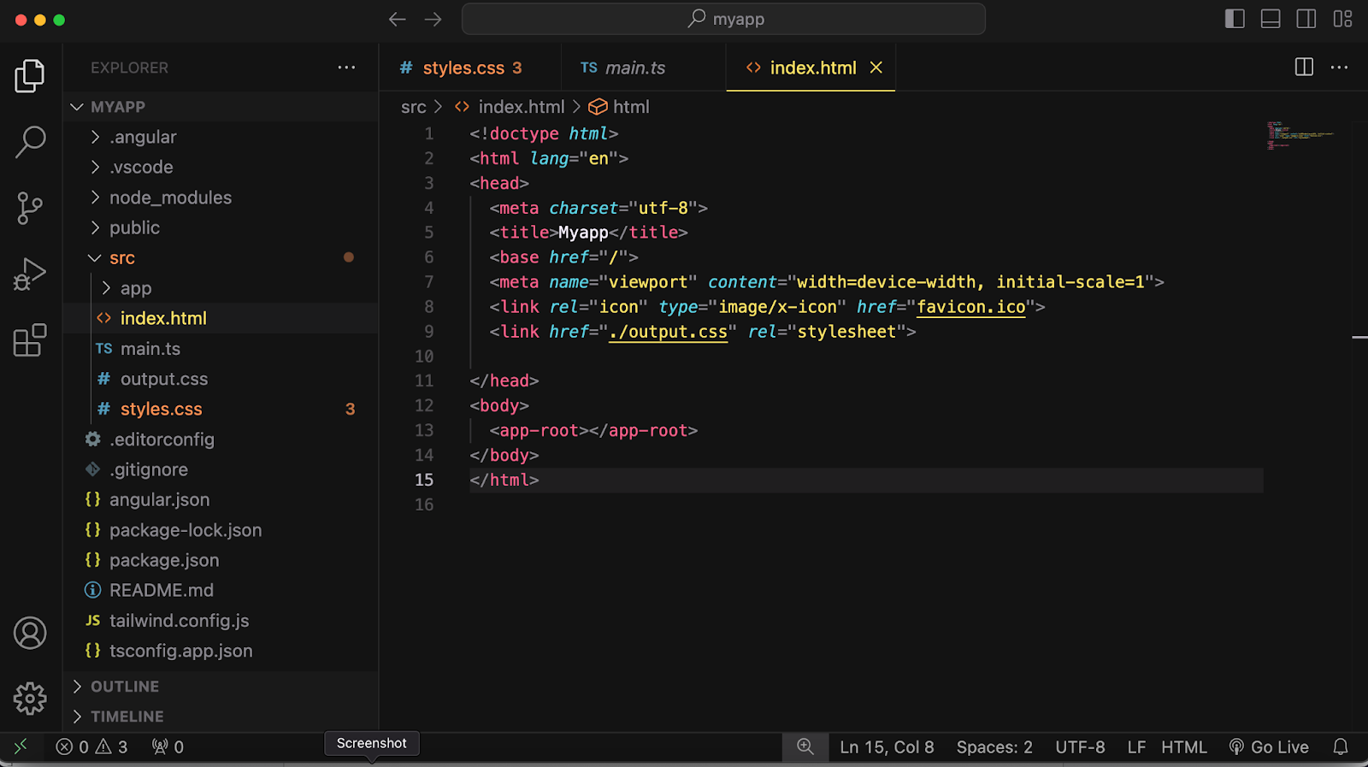
Task: Expand the OUTLINE section
Action: pos(125,687)
